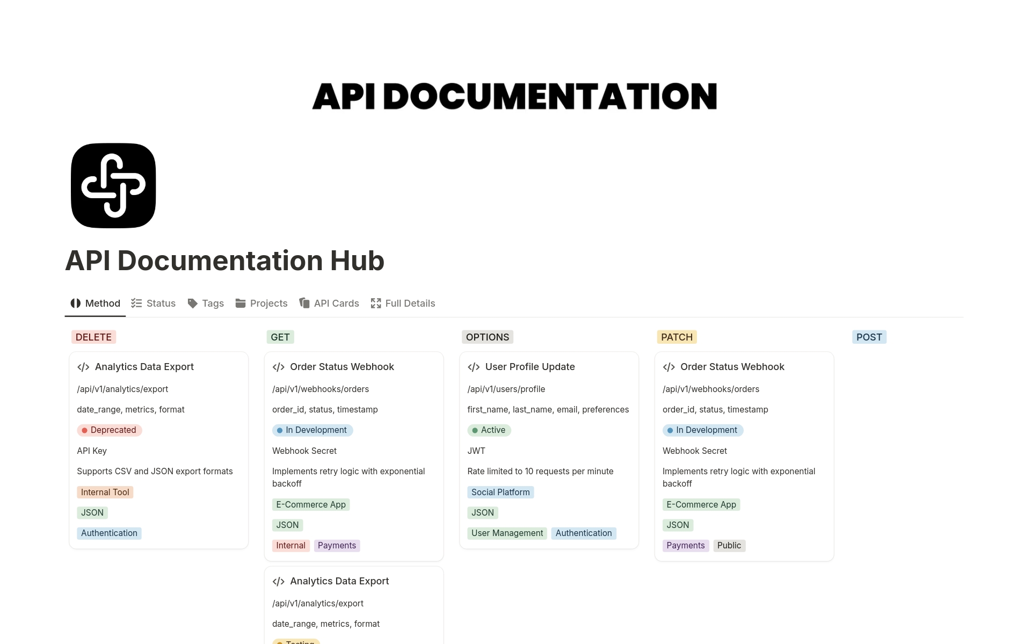Click the DELETE group label
Screen dimensions: 1031x644
point(93,337)
